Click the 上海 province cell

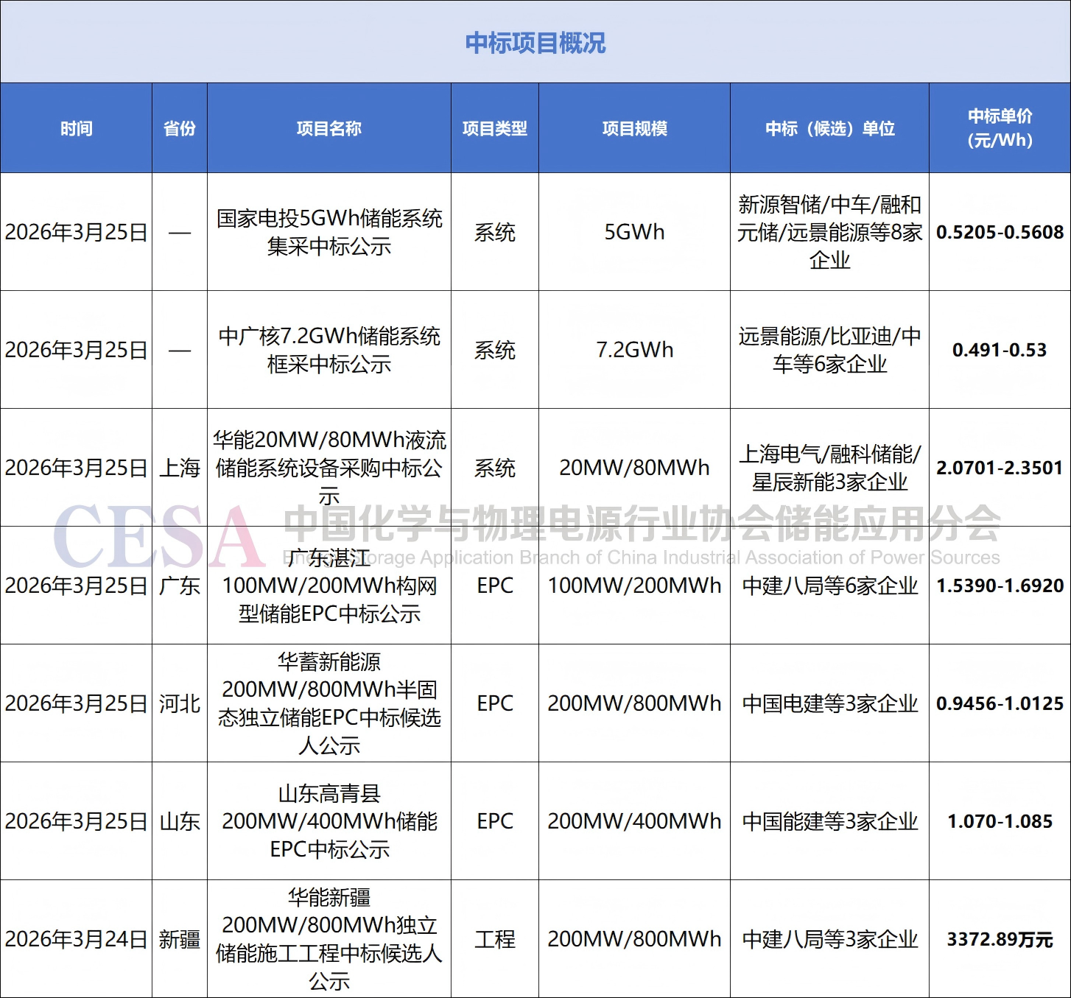pos(179,468)
